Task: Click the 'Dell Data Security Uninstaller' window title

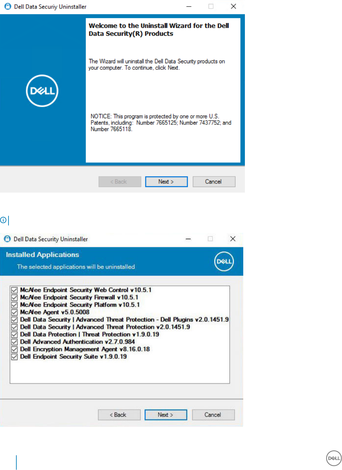Action: tap(51, 239)
